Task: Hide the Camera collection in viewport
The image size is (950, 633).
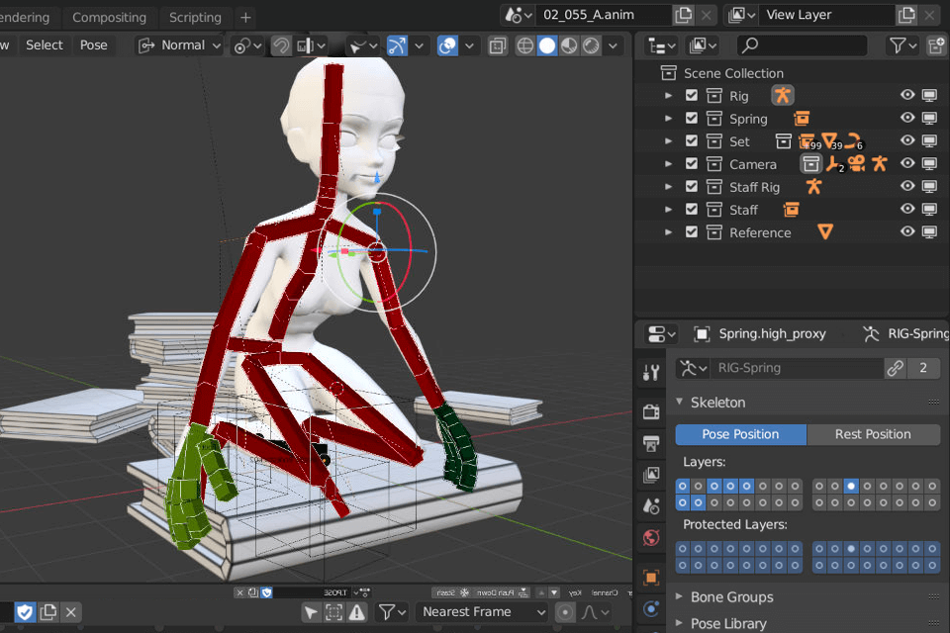Action: point(906,164)
